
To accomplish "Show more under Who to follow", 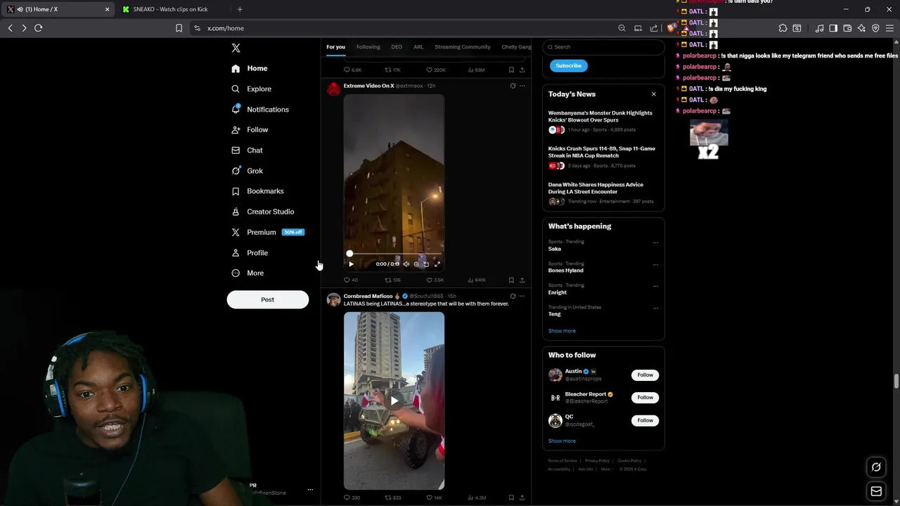I will pyautogui.click(x=562, y=441).
